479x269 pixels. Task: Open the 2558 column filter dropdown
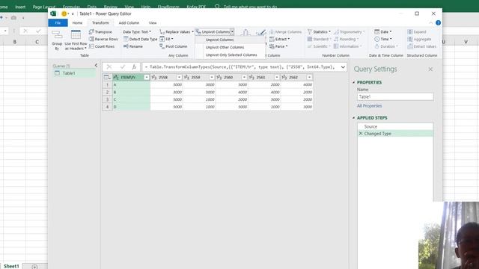(x=179, y=77)
